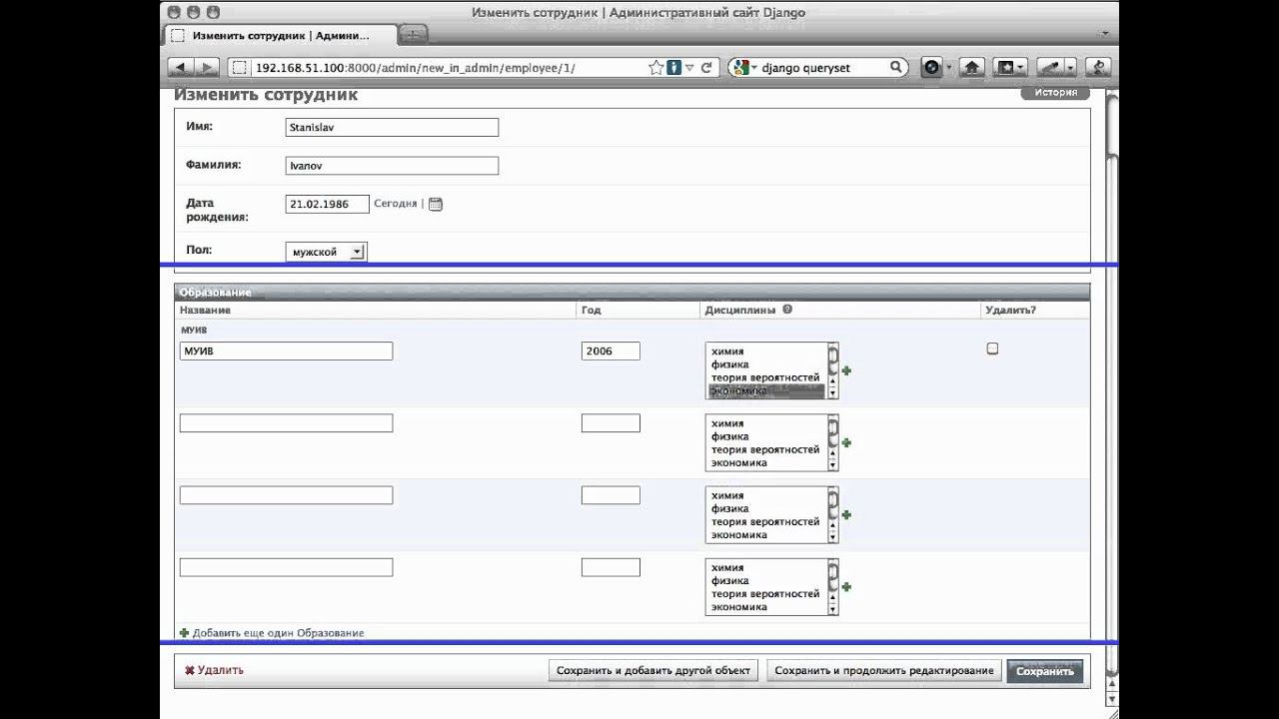Click the Фамилия field containing Ivanov

click(x=392, y=166)
